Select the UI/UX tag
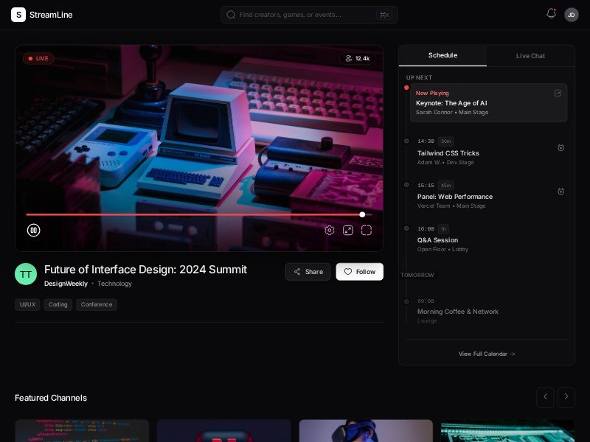The width and height of the screenshot is (590, 442). (27, 304)
